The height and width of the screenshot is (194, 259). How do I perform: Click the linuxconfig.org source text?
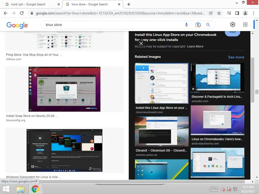click(x=15, y=120)
